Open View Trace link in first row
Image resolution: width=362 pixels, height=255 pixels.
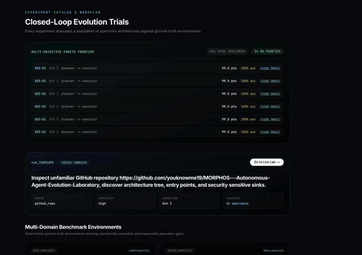[270, 68]
